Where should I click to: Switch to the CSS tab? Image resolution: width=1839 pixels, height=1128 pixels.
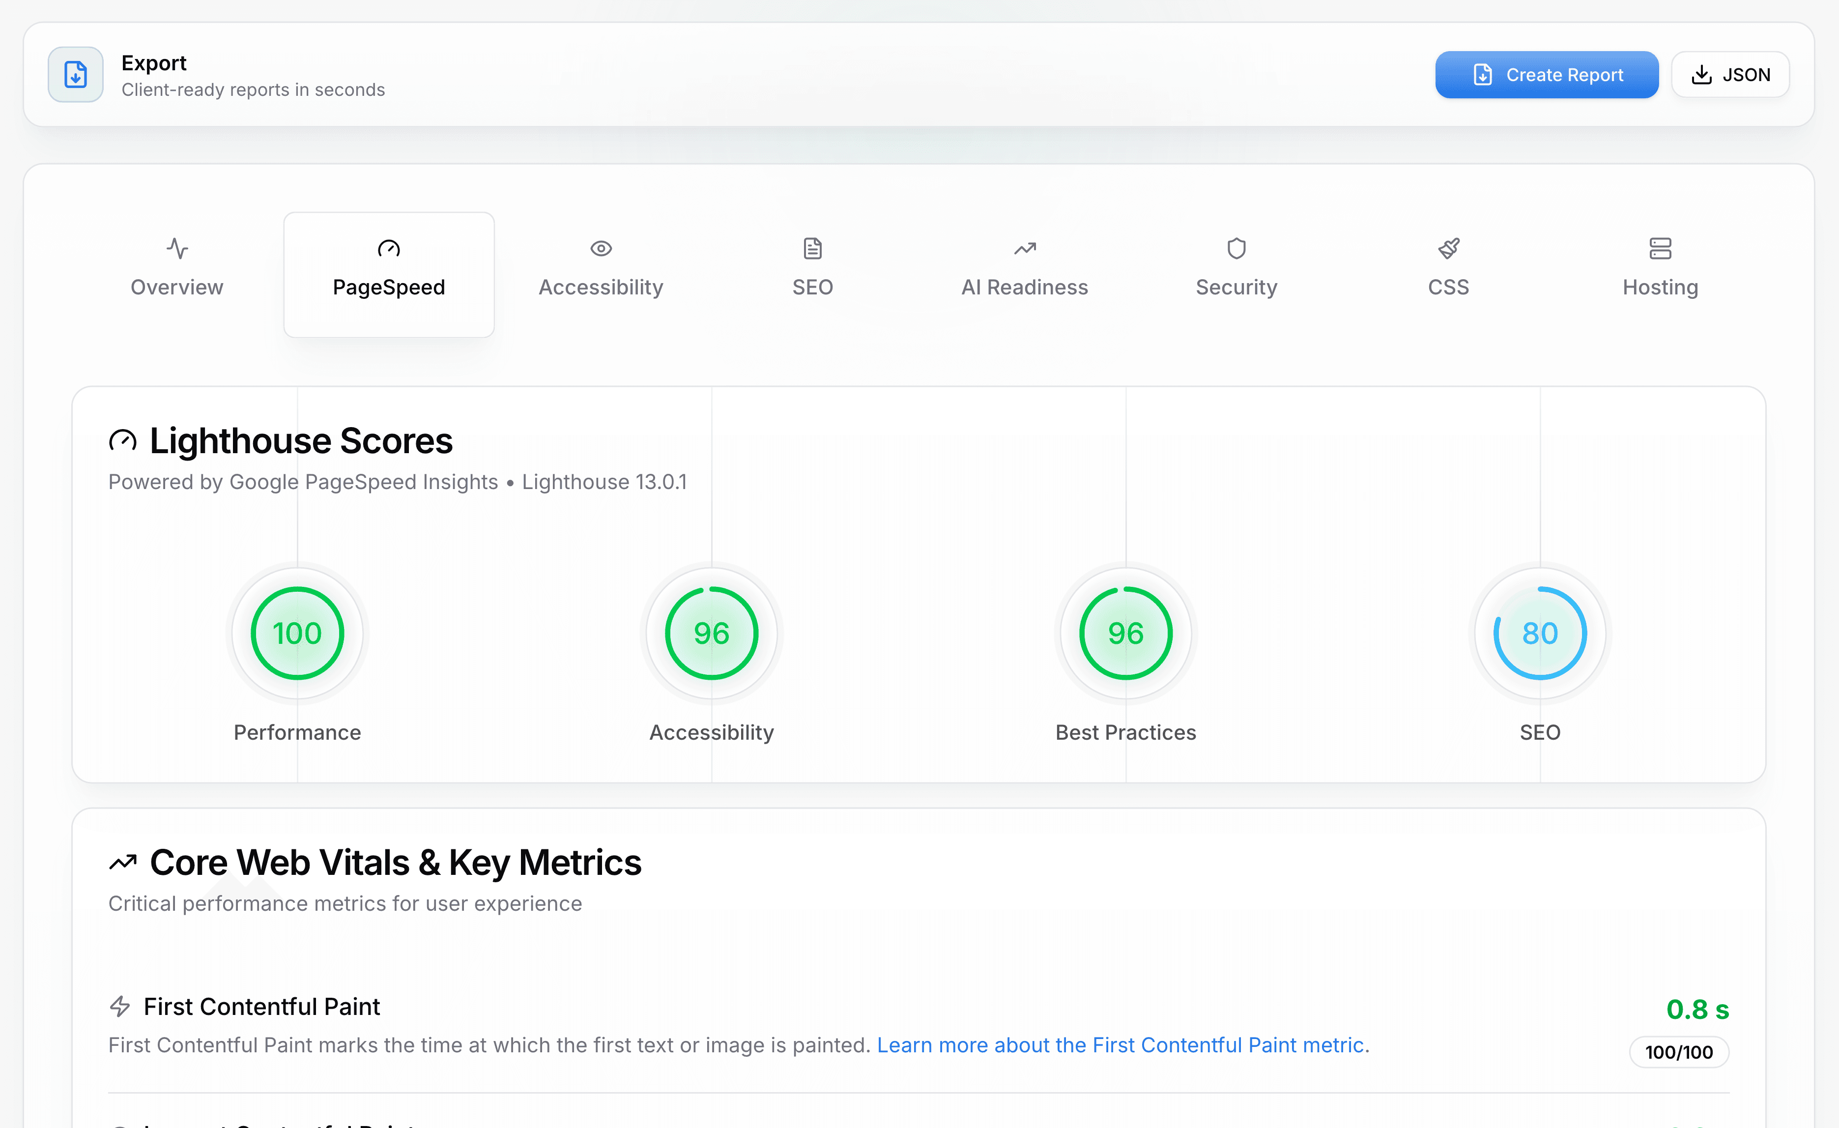(1449, 274)
